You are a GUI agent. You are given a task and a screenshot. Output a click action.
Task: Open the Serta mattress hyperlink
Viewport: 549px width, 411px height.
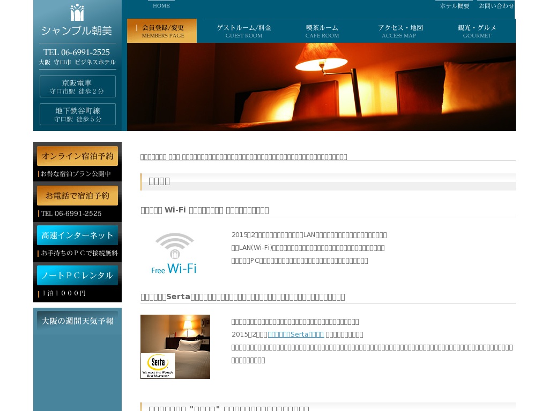pos(296,334)
